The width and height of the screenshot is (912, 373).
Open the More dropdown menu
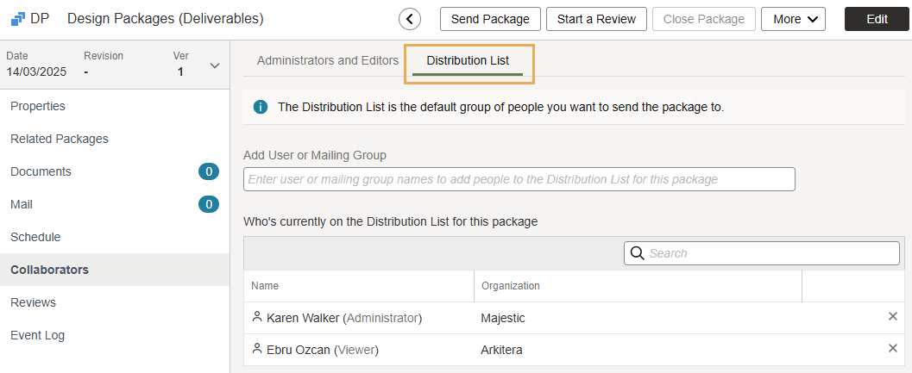(x=793, y=19)
